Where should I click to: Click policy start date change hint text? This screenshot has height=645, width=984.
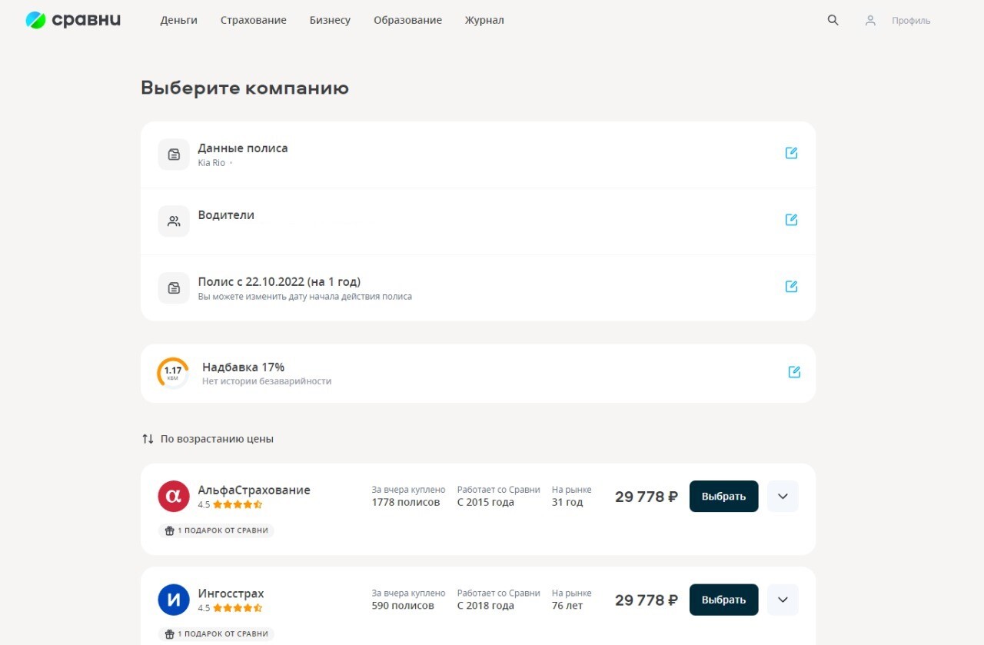click(305, 297)
